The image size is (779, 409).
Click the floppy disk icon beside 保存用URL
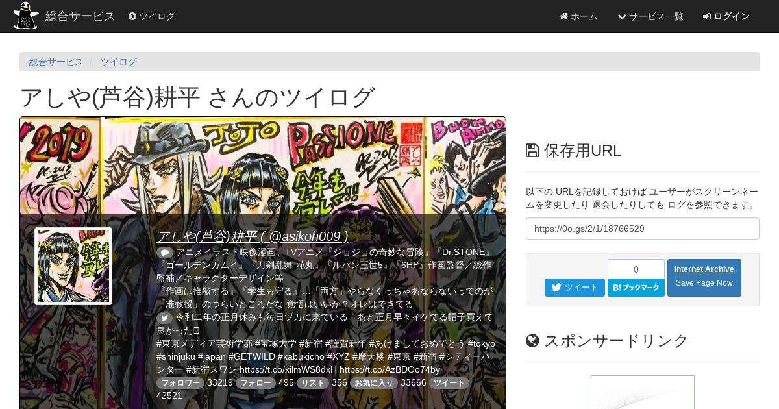[532, 151]
